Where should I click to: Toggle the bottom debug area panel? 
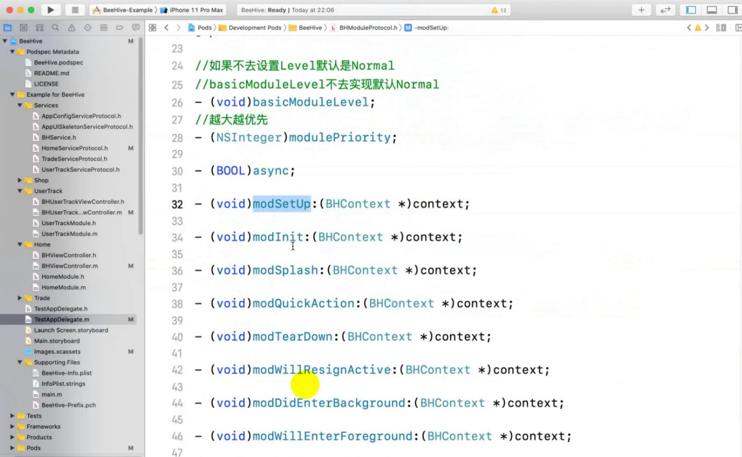(x=711, y=10)
